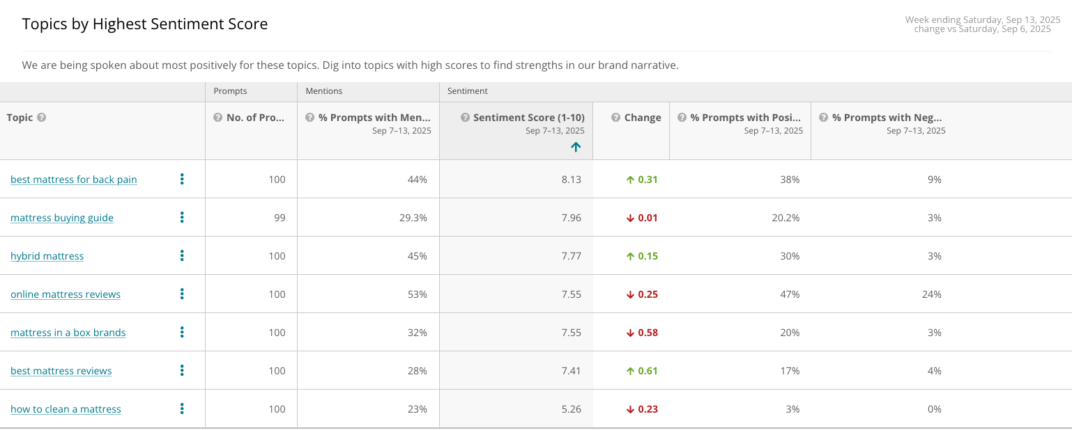Click help icon beside No. of Prompts
The height and width of the screenshot is (430, 1072).
click(218, 118)
